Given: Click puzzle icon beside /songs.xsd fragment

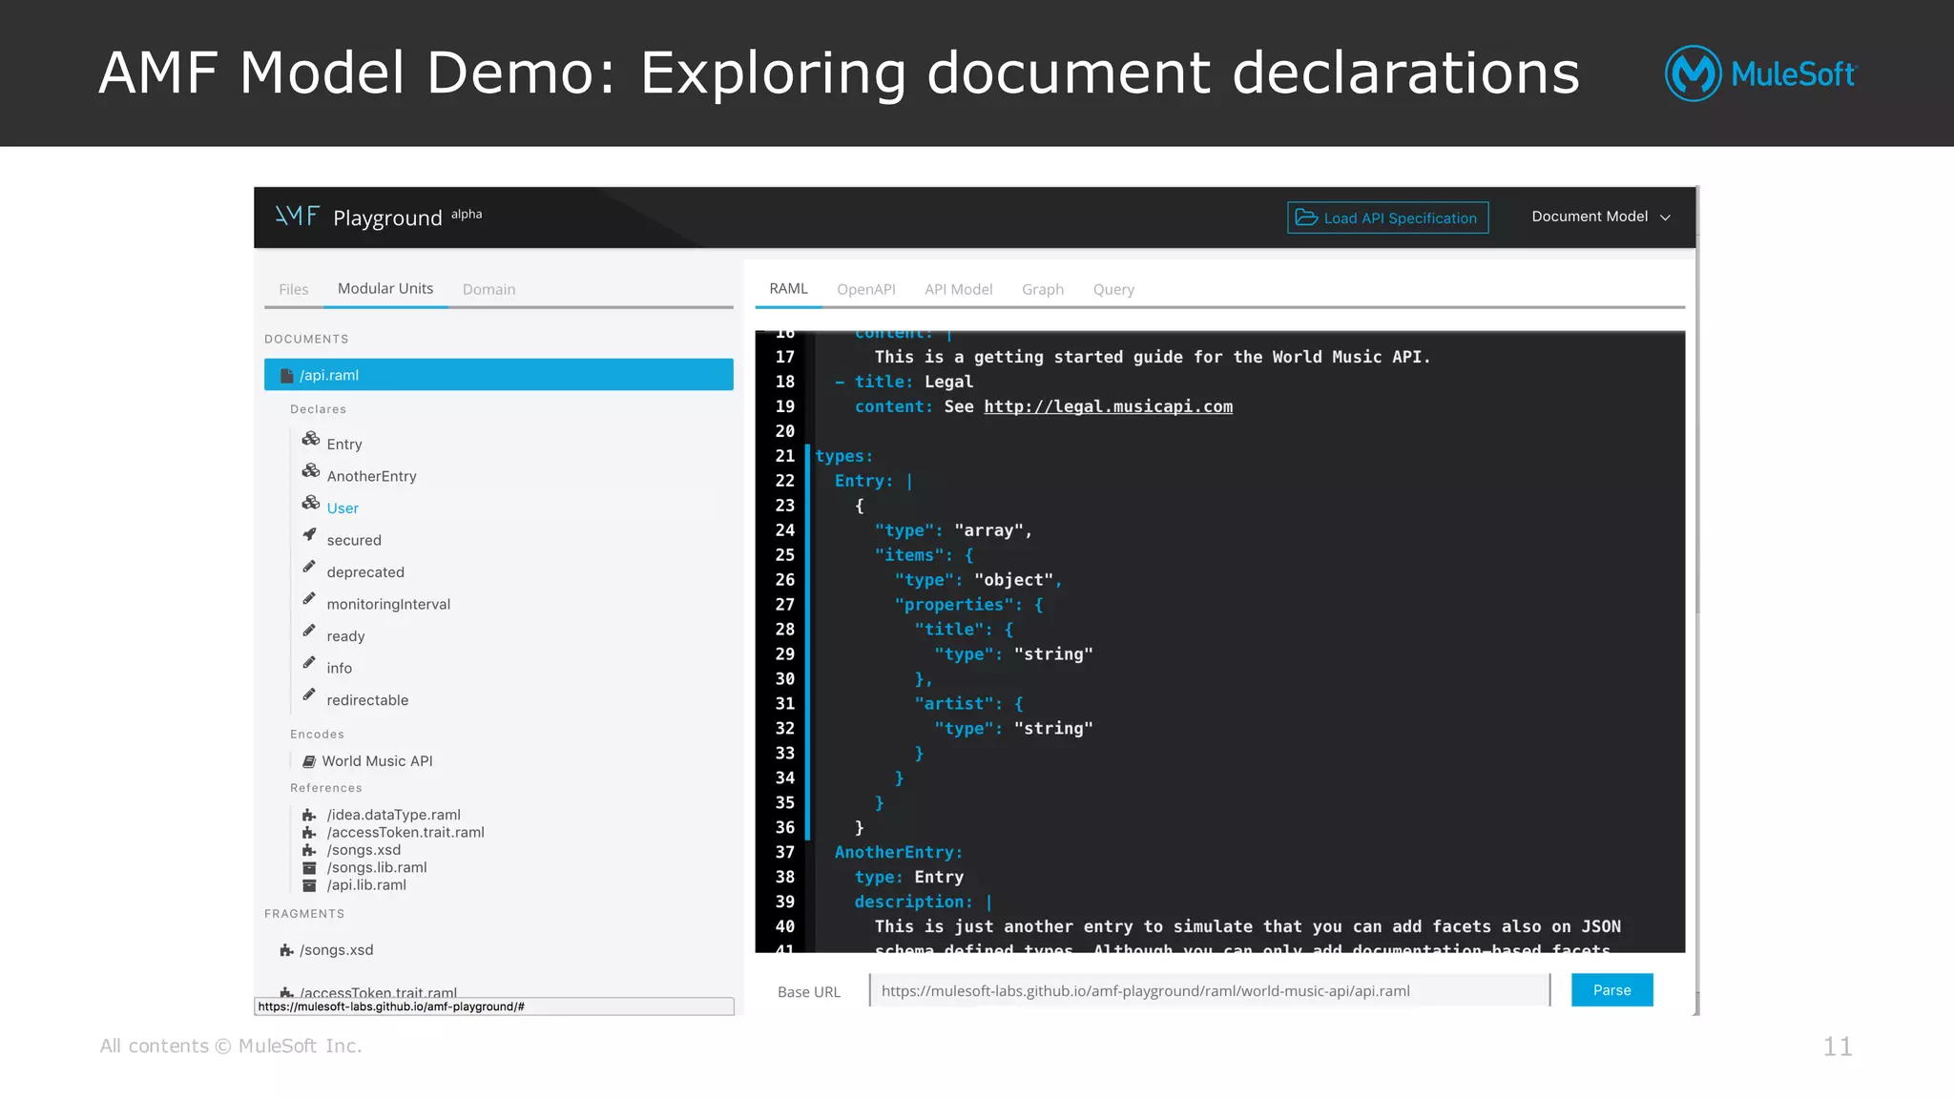Looking at the screenshot, I should coord(286,950).
